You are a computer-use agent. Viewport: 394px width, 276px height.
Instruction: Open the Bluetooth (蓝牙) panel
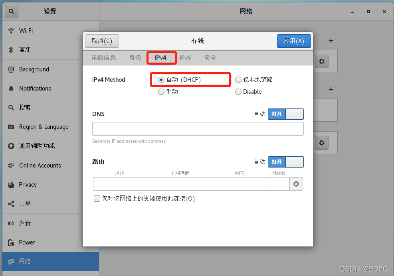tap(50, 50)
